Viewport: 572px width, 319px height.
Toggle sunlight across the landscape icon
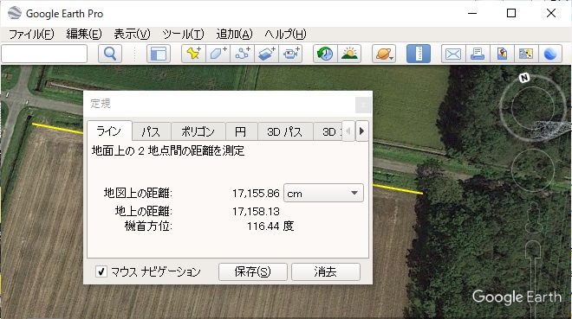tap(349, 54)
